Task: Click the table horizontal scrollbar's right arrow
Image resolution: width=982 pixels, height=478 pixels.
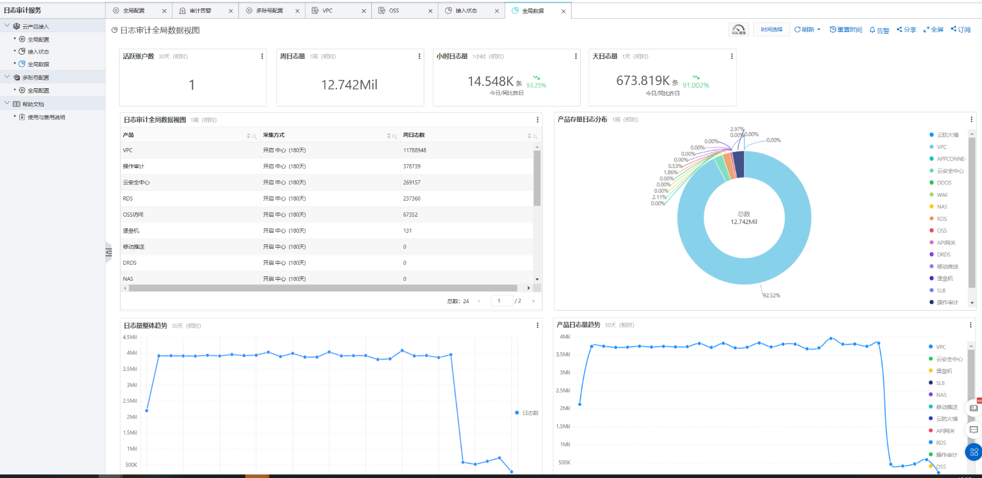Action: [529, 288]
